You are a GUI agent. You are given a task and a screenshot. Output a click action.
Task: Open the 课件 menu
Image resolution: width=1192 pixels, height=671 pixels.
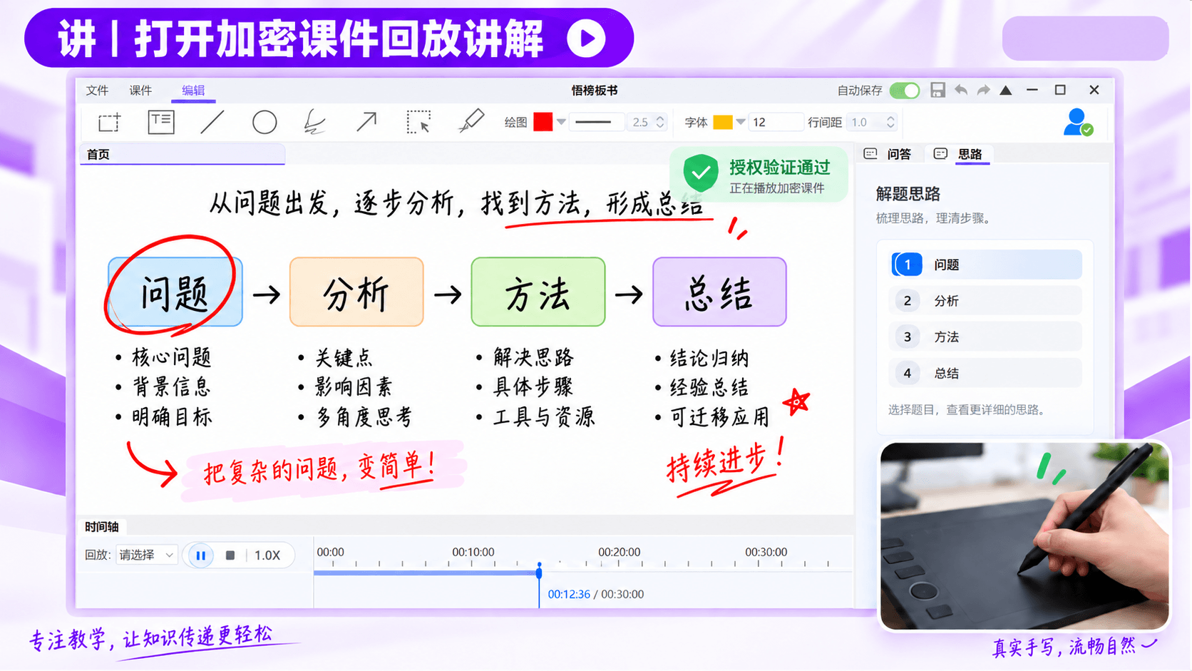point(140,91)
